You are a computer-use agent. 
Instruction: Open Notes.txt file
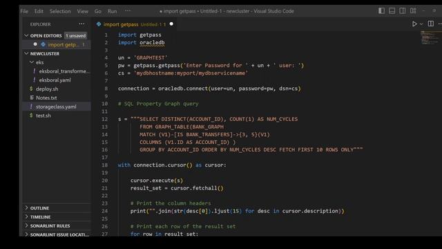click(x=46, y=98)
